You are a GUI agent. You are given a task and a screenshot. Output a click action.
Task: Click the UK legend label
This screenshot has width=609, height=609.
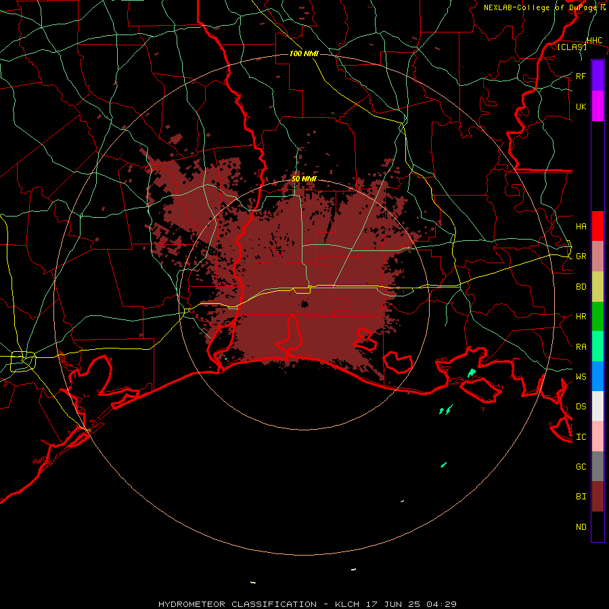[x=581, y=106]
